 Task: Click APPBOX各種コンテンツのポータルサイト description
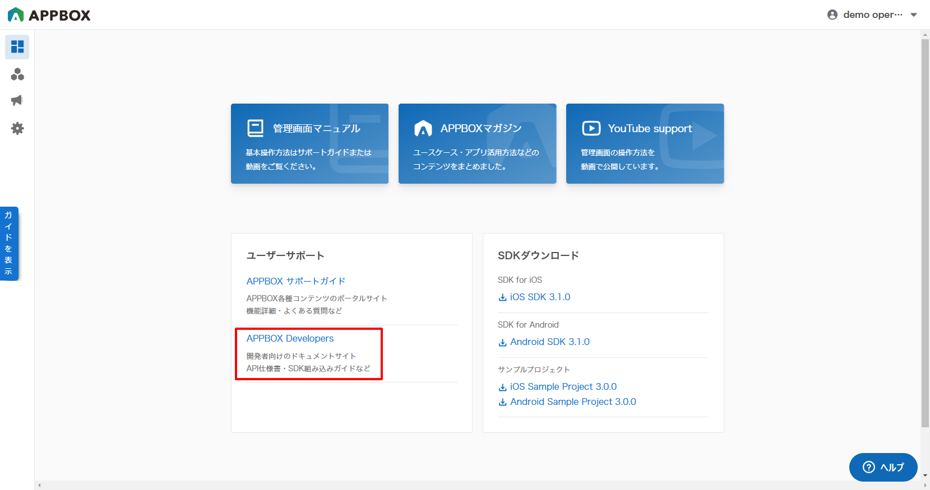(x=317, y=298)
